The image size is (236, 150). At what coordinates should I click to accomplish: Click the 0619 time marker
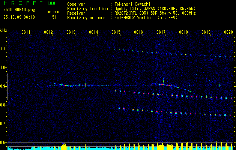tap(206, 32)
